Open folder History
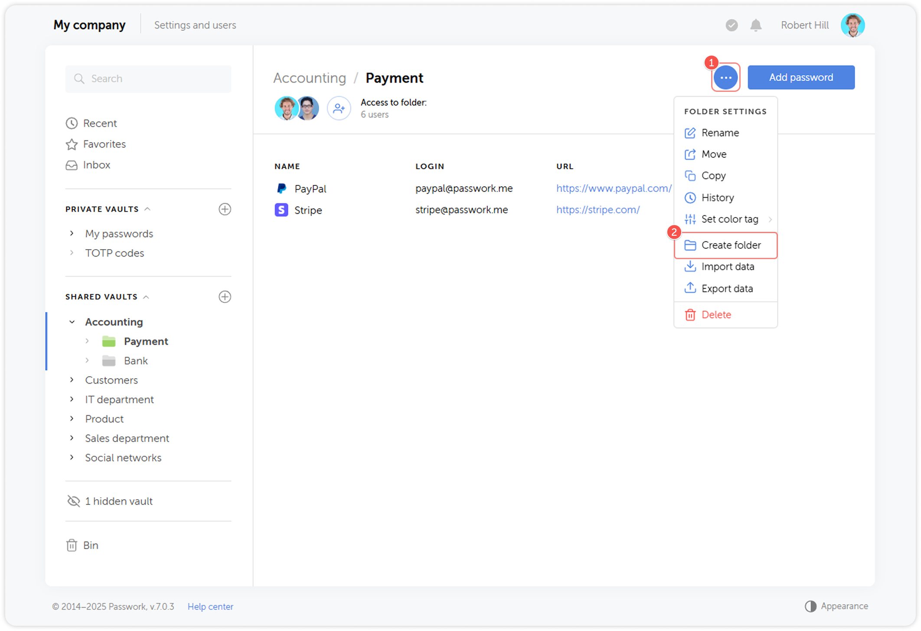The image size is (921, 631). point(718,198)
